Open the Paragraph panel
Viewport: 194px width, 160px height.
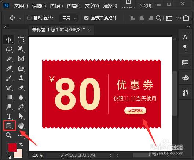[186, 47]
